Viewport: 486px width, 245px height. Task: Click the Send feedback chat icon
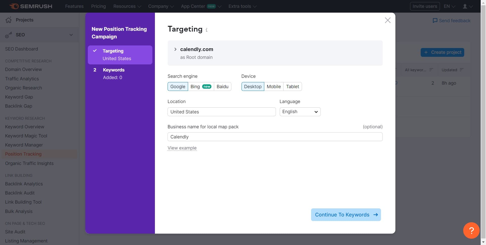pos(436,20)
